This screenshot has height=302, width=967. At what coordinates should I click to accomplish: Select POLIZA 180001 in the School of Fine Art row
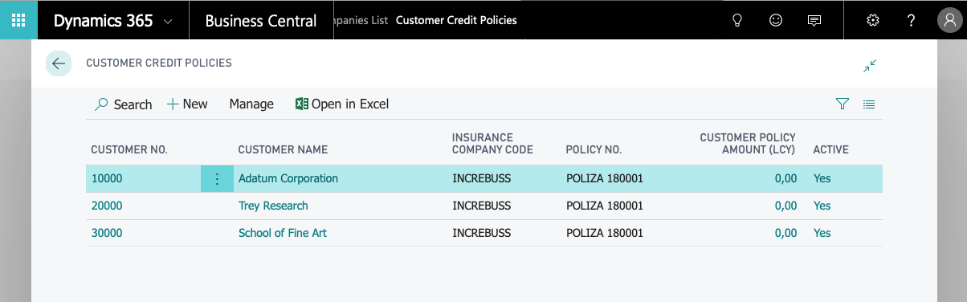click(605, 233)
